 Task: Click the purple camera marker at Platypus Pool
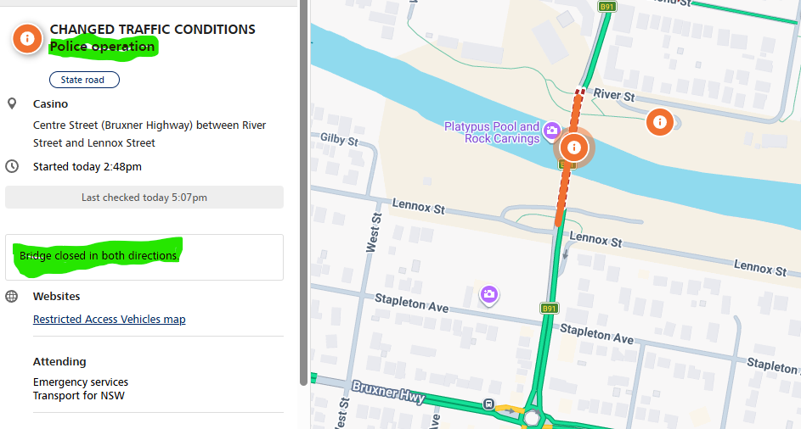tap(552, 129)
